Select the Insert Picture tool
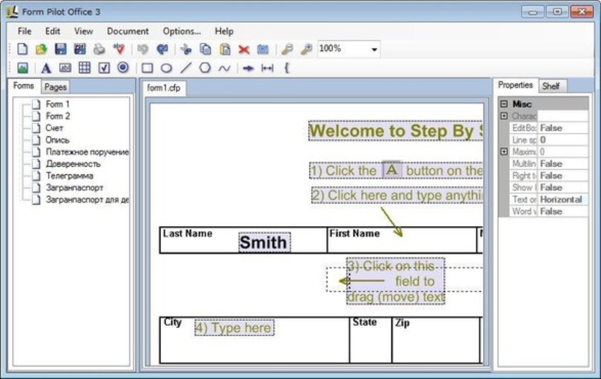This screenshot has width=601, height=379. pos(23,69)
